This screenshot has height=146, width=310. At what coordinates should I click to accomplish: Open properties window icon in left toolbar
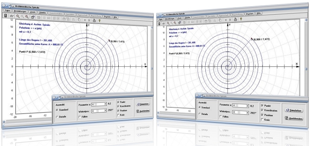click(33, 18)
